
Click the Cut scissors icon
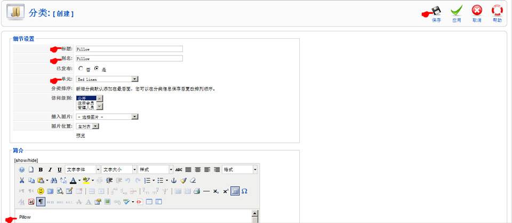22,180
